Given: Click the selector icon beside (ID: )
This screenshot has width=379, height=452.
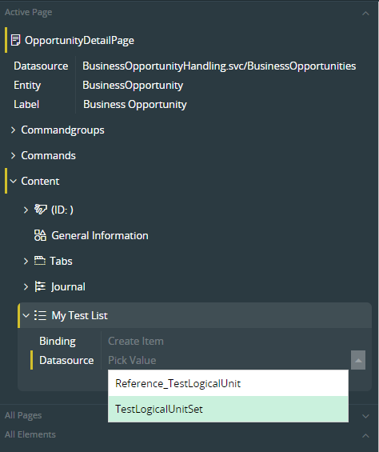Looking at the screenshot, I should (40, 210).
